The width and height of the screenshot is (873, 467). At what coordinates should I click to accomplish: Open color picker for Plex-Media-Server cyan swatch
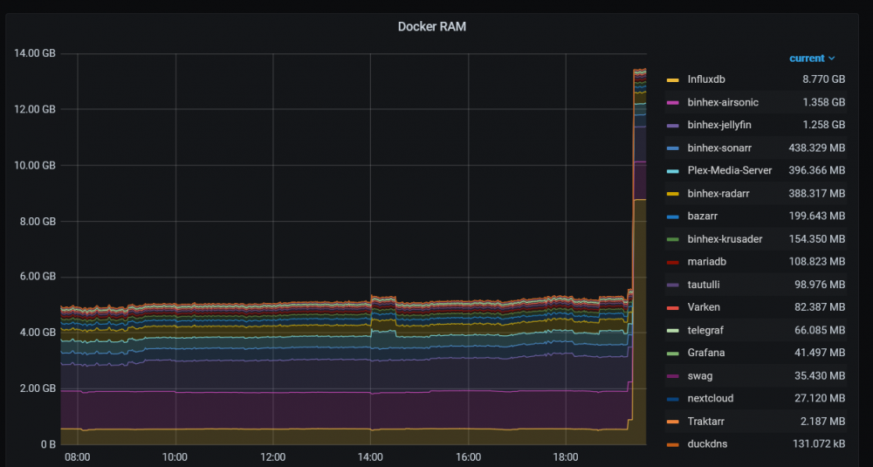point(672,171)
